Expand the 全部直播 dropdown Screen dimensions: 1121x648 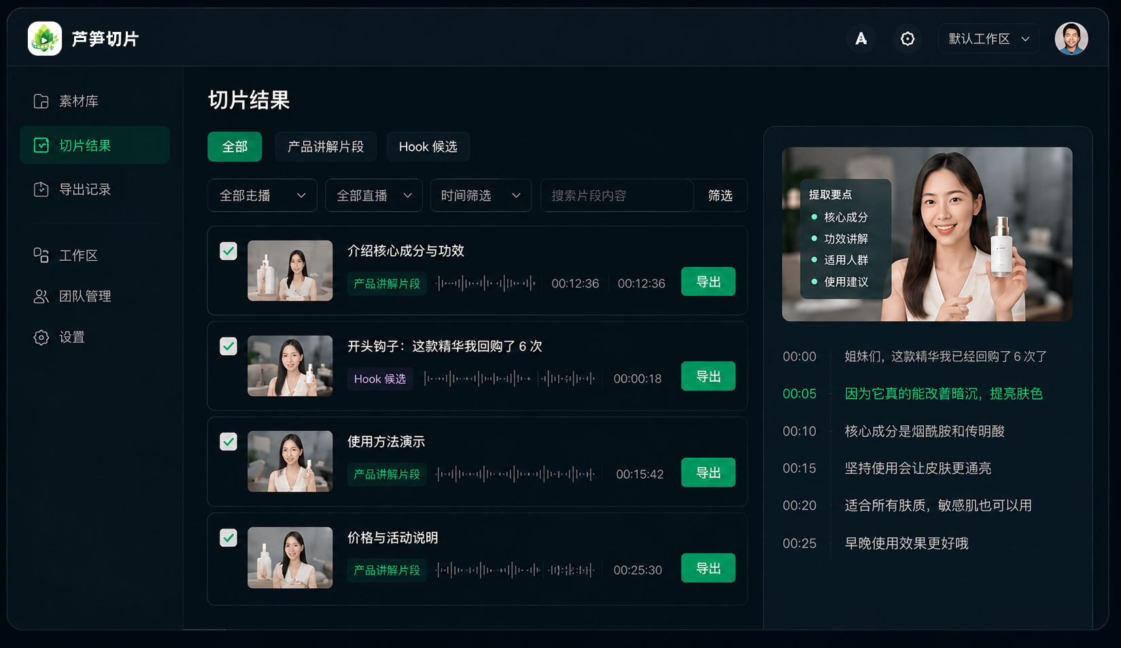pos(374,196)
